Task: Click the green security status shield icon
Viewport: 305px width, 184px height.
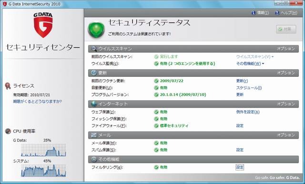Action: click(96, 30)
